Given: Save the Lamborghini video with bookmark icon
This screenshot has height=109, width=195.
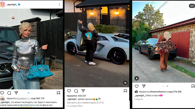Looking at the screenshot, I should (125, 91).
